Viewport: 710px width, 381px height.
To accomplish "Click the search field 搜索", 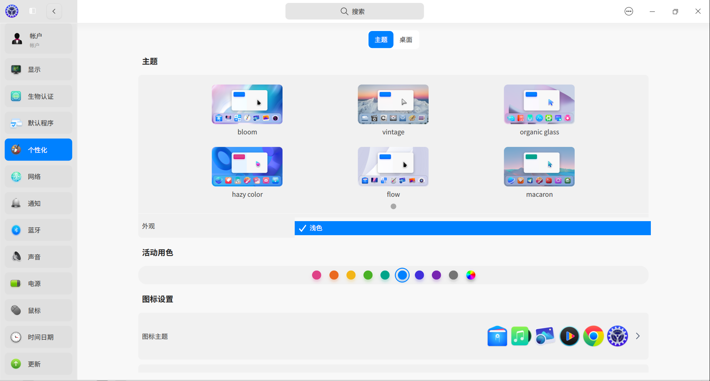I will tap(355, 11).
